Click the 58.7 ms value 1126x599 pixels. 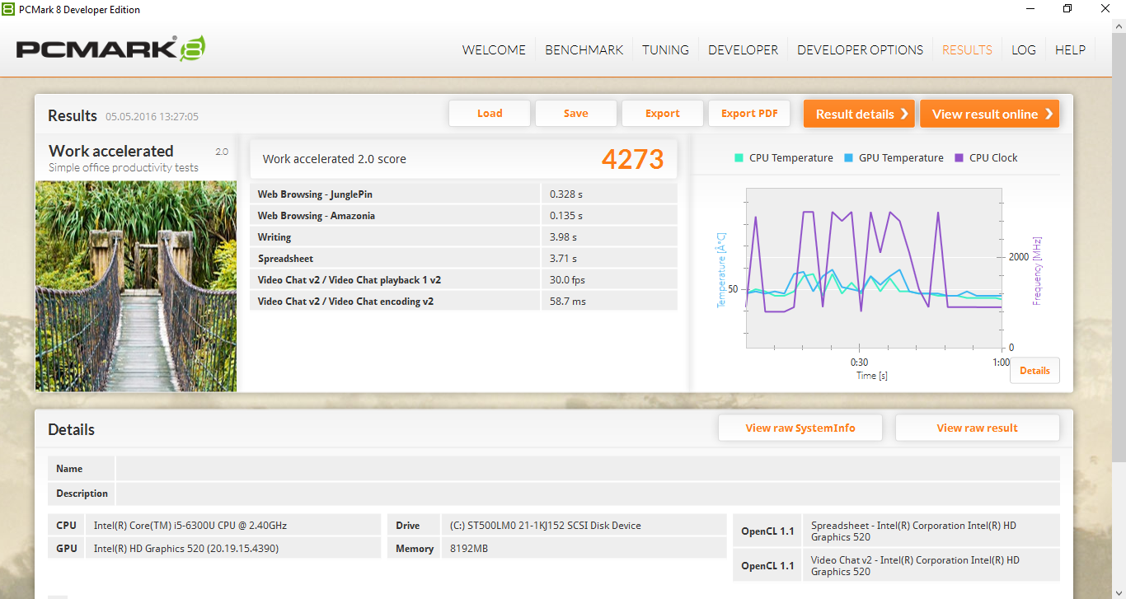pyautogui.click(x=568, y=302)
